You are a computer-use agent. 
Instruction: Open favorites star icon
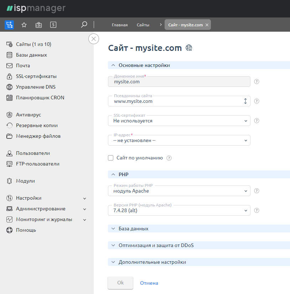(x=24, y=25)
